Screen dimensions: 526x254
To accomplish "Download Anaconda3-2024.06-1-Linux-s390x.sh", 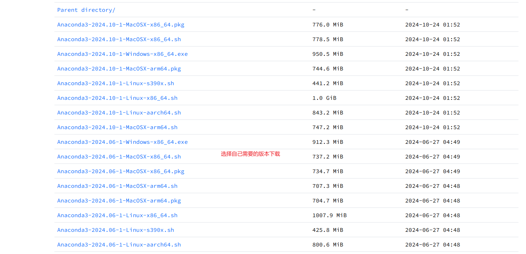I will pyautogui.click(x=116, y=230).
